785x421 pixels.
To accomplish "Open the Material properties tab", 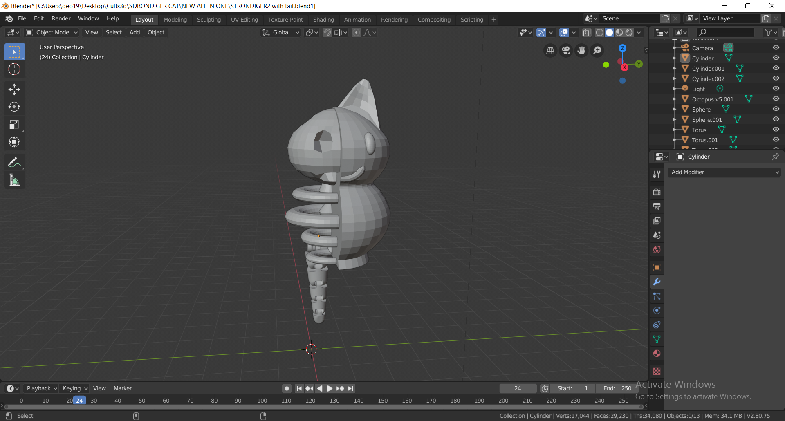I will 657,354.
